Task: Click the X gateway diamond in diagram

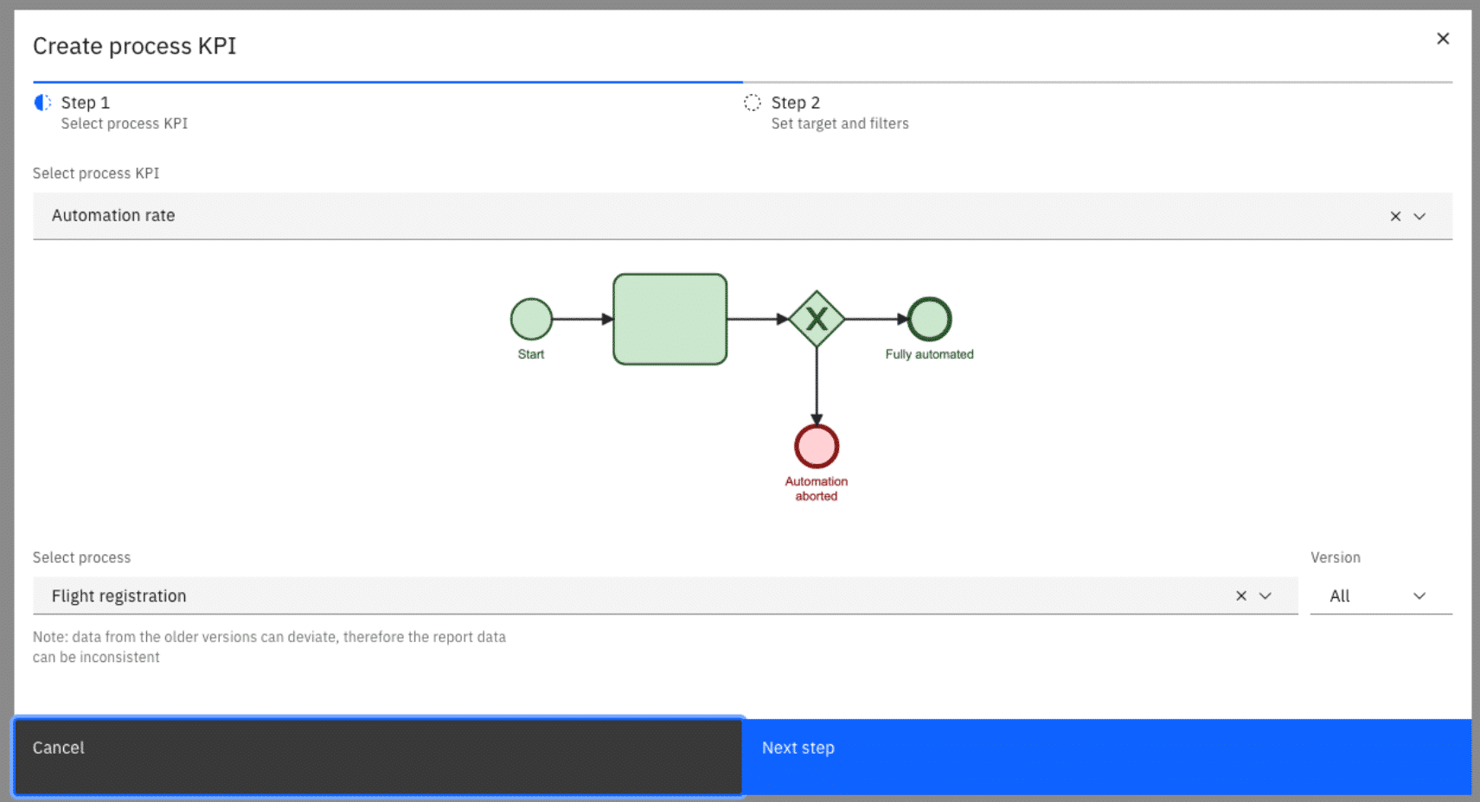Action: pyautogui.click(x=817, y=319)
